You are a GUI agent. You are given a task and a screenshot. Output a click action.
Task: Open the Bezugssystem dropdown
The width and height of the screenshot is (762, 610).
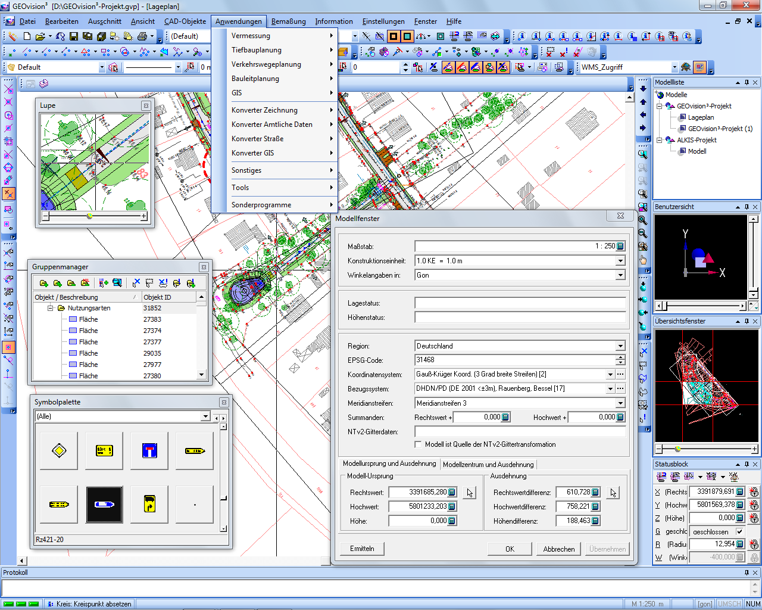(610, 389)
